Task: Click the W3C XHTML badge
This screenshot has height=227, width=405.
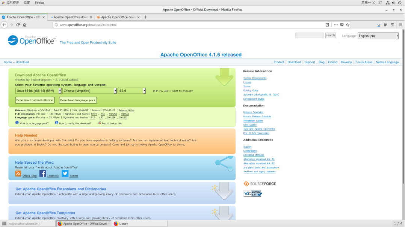Action: pos(252,193)
